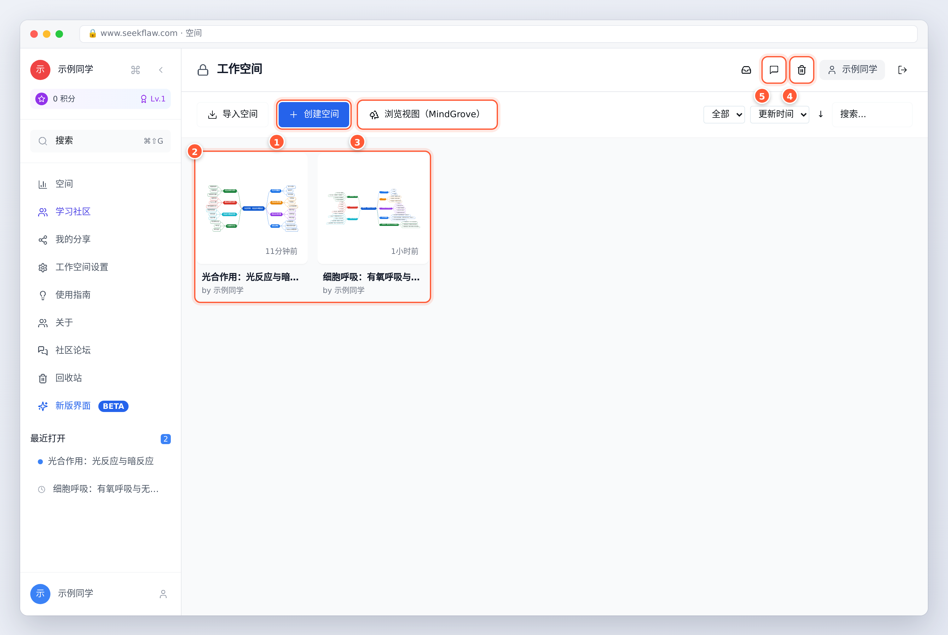Open 社区论坛 in the sidebar

tap(101, 350)
